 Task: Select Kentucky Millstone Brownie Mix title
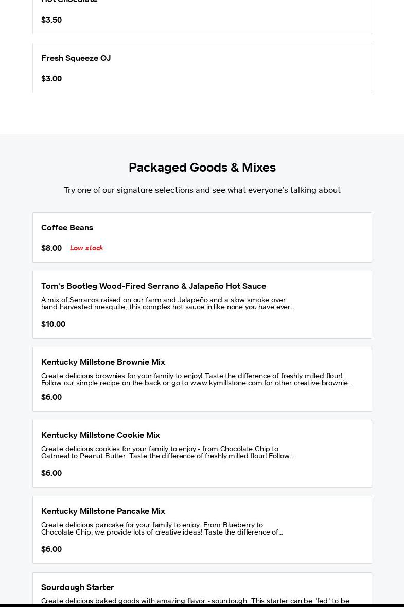pos(103,362)
